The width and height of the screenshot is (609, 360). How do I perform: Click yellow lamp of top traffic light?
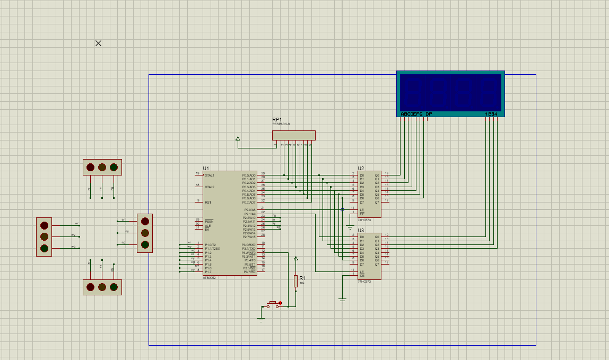(x=102, y=167)
